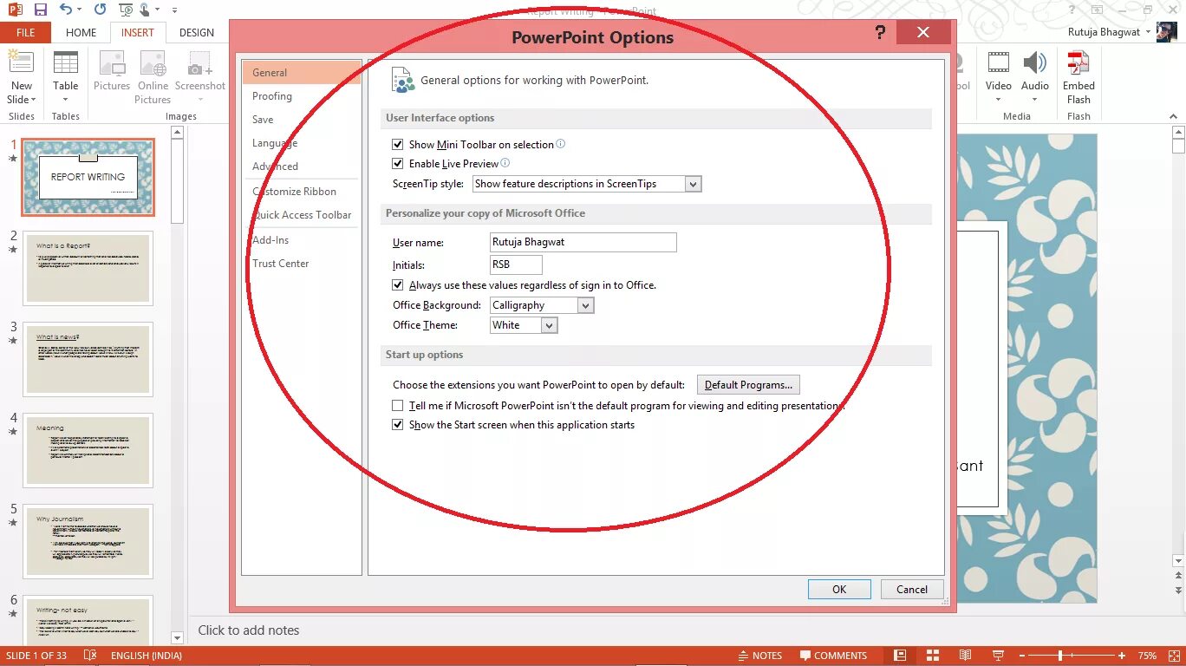
Task: Select Proofing in options sidebar
Action: click(x=272, y=96)
